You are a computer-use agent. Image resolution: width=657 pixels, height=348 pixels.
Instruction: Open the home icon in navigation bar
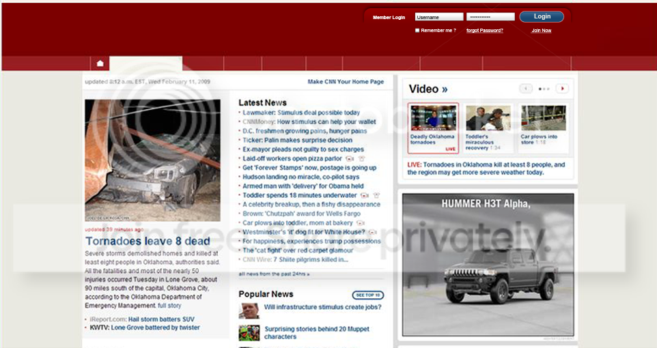click(100, 63)
